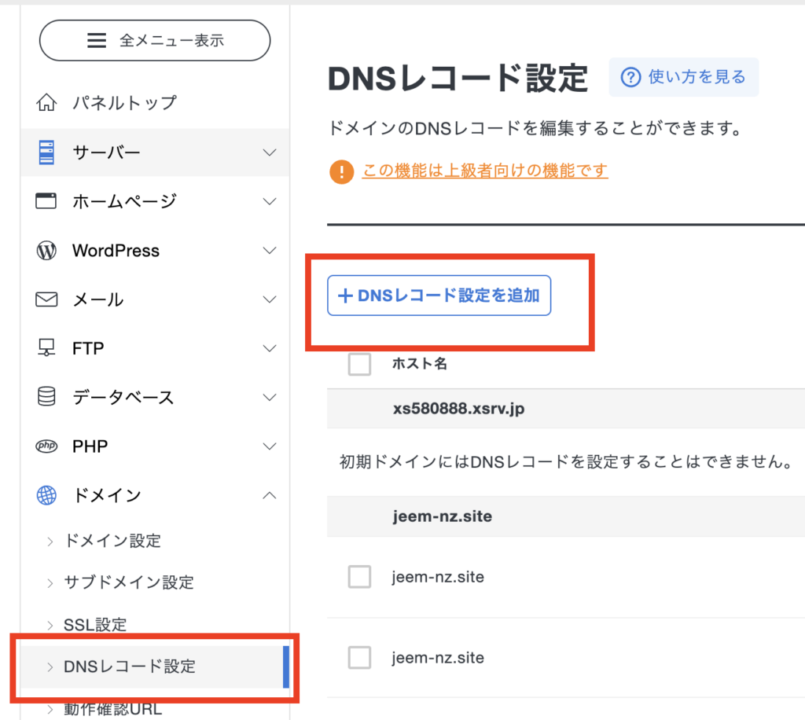Screen dimensions: 805x720
Task: Open the この機能は上級者向けの機能です warning link
Action: (x=484, y=171)
